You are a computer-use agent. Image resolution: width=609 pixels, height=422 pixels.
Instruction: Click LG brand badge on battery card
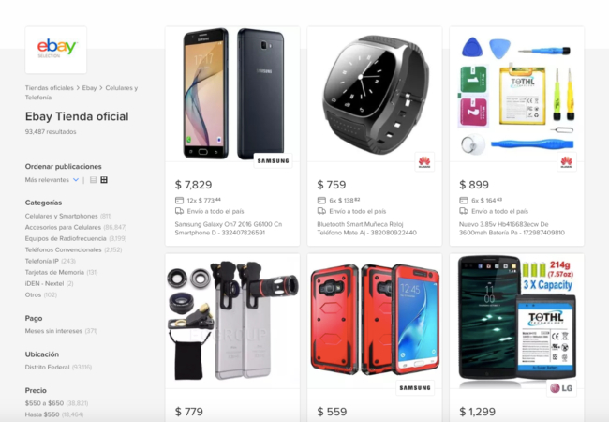(561, 388)
